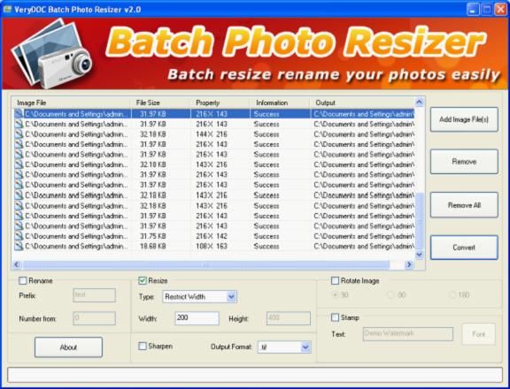Image resolution: width=510 pixels, height=389 pixels.
Task: Enable the Rotate Image checkbox
Action: coord(335,280)
